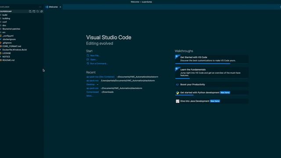Image resolution: width=281 pixels, height=158 pixels.
Task: Click the Run a Command... link
Action: pos(97,64)
